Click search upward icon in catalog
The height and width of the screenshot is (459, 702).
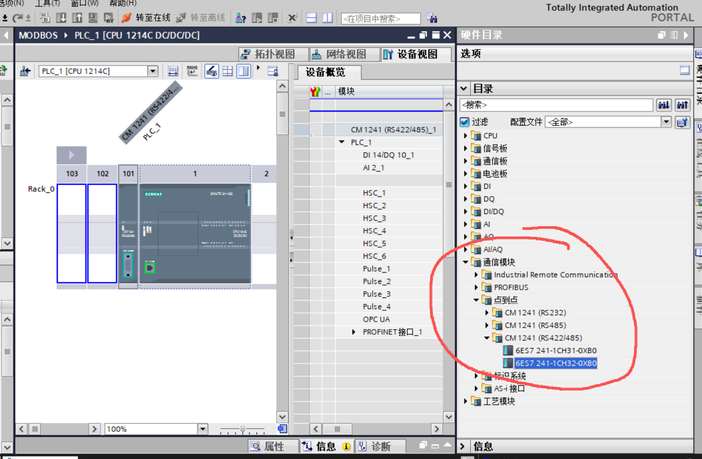pyautogui.click(x=682, y=105)
